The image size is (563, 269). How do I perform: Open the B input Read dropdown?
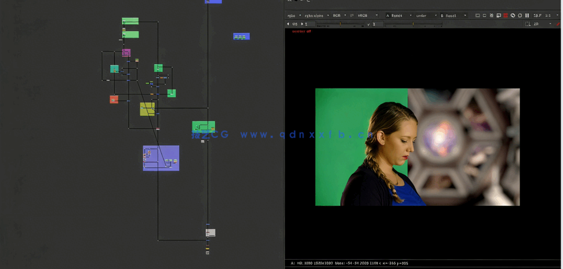[453, 16]
